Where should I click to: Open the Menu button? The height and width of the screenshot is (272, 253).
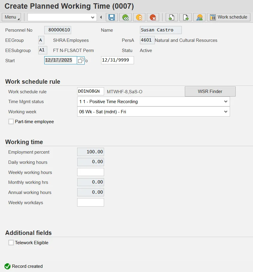coord(11,17)
